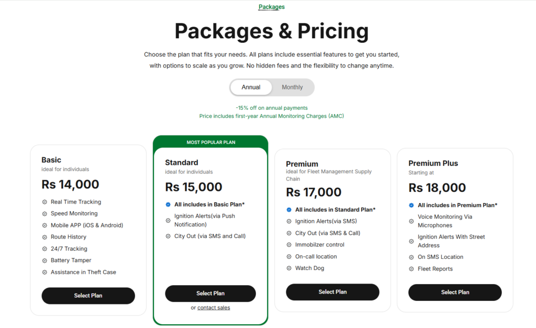Screen dimensions: 536x328
Task: Select the Standard plan
Action: (x=210, y=293)
